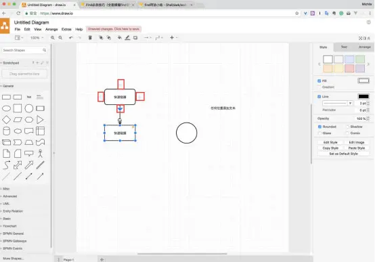Expand the UML shapes section
The width and height of the screenshot is (375, 262).
(6, 204)
